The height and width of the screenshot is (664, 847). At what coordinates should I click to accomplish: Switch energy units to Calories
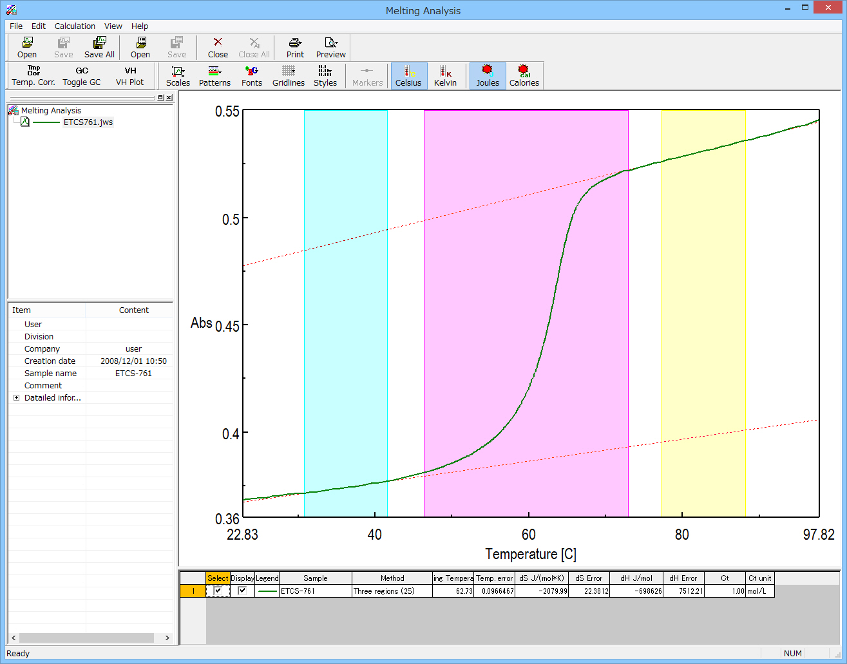click(x=524, y=75)
